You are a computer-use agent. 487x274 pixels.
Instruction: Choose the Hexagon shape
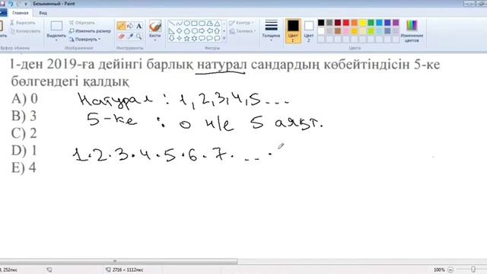click(194, 31)
